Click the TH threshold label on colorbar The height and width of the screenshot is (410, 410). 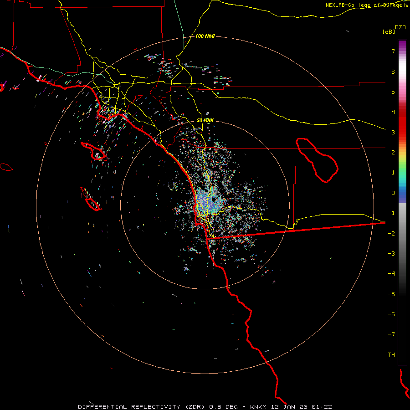coord(391,355)
